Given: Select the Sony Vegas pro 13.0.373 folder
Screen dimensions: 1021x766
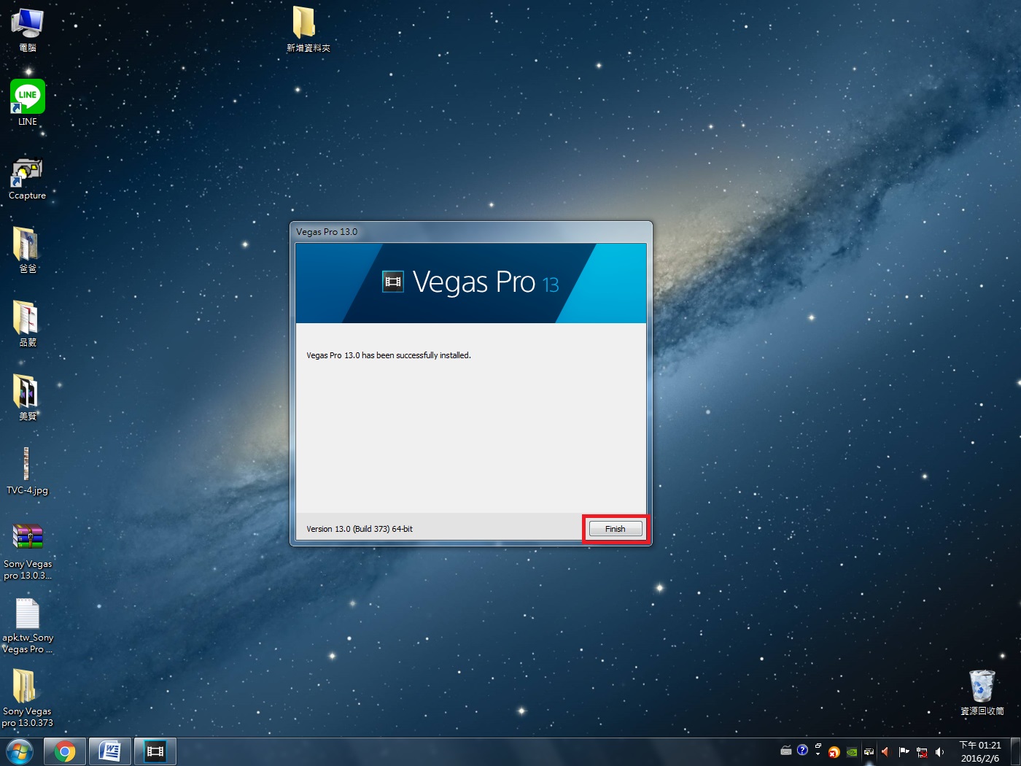Looking at the screenshot, I should coord(28,699).
